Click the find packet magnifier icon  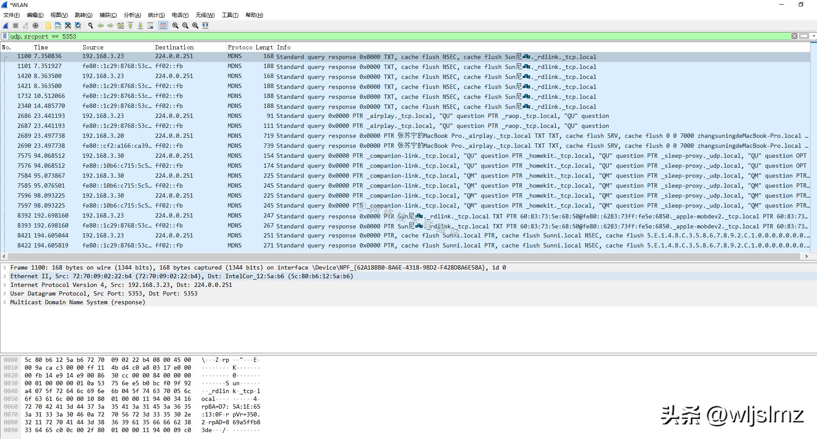click(x=91, y=26)
